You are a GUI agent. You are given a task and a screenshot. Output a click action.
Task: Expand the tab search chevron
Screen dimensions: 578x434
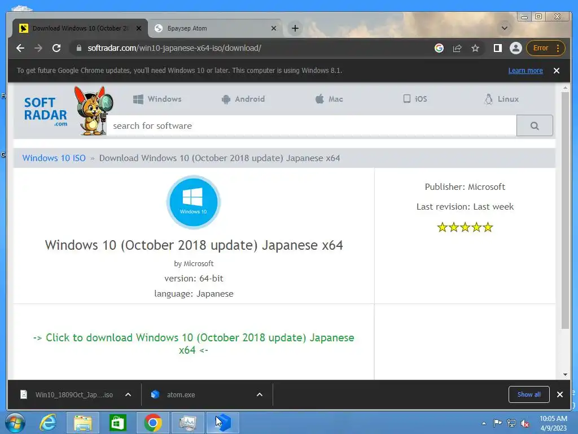(504, 28)
